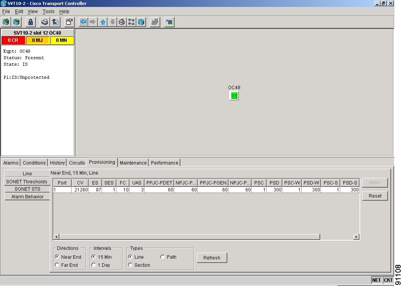Viewport: 403px width, 286px height.
Task: Click the Reset button
Action: (x=375, y=196)
